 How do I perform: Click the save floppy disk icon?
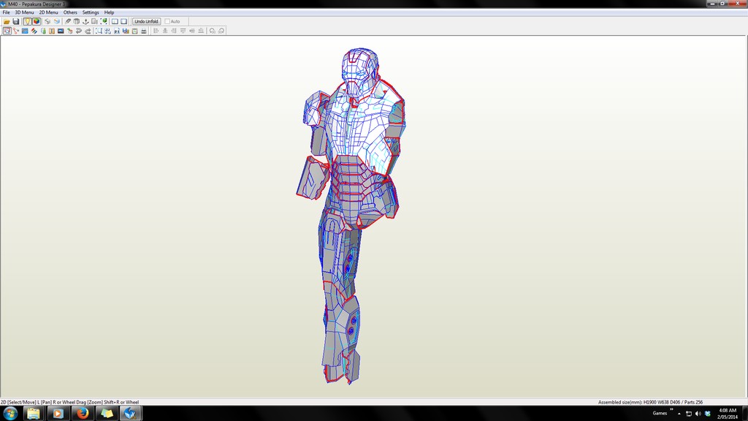(16, 21)
